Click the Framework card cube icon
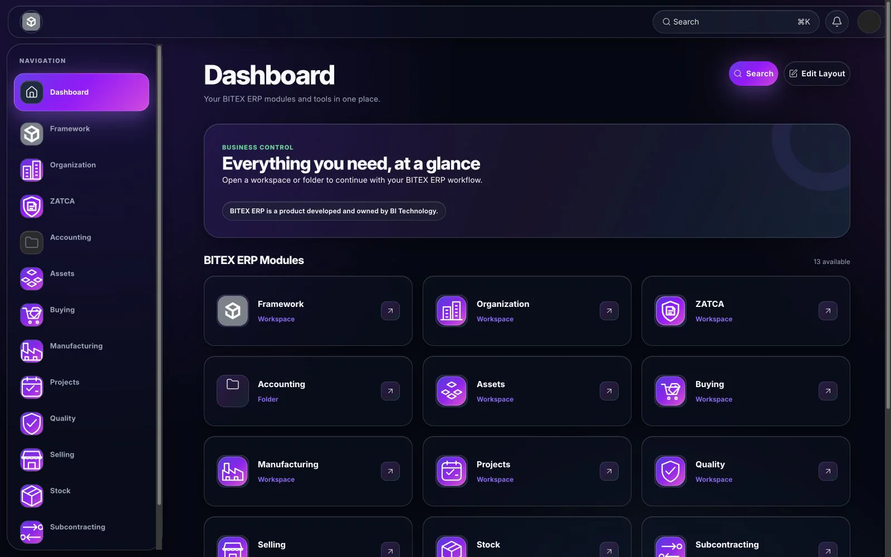This screenshot has width=891, height=557. (x=233, y=311)
